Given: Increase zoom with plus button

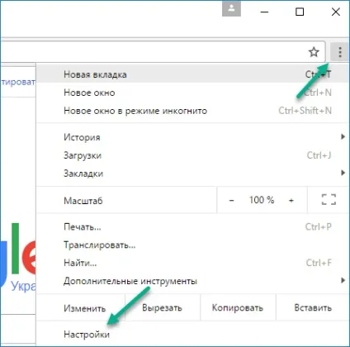Looking at the screenshot, I should coord(291,200).
